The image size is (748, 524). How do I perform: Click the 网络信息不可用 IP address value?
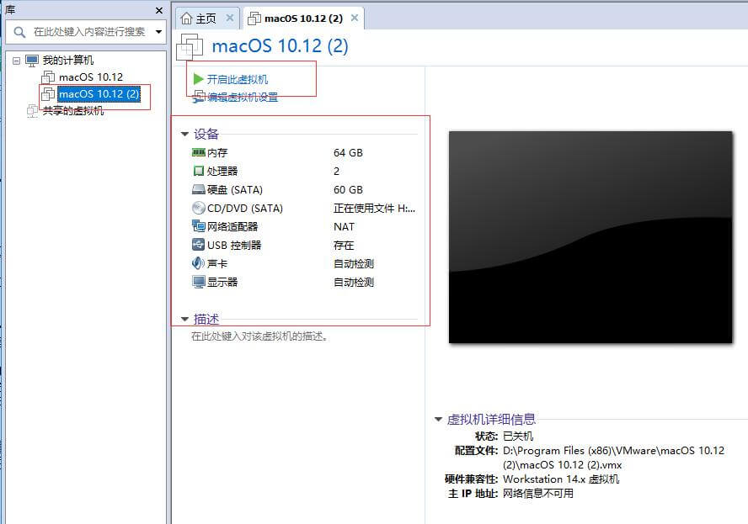(x=538, y=493)
